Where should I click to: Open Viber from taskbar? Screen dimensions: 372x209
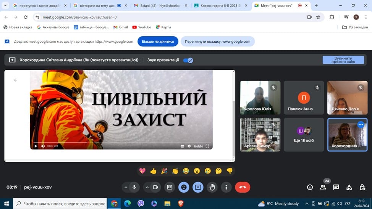(141, 204)
